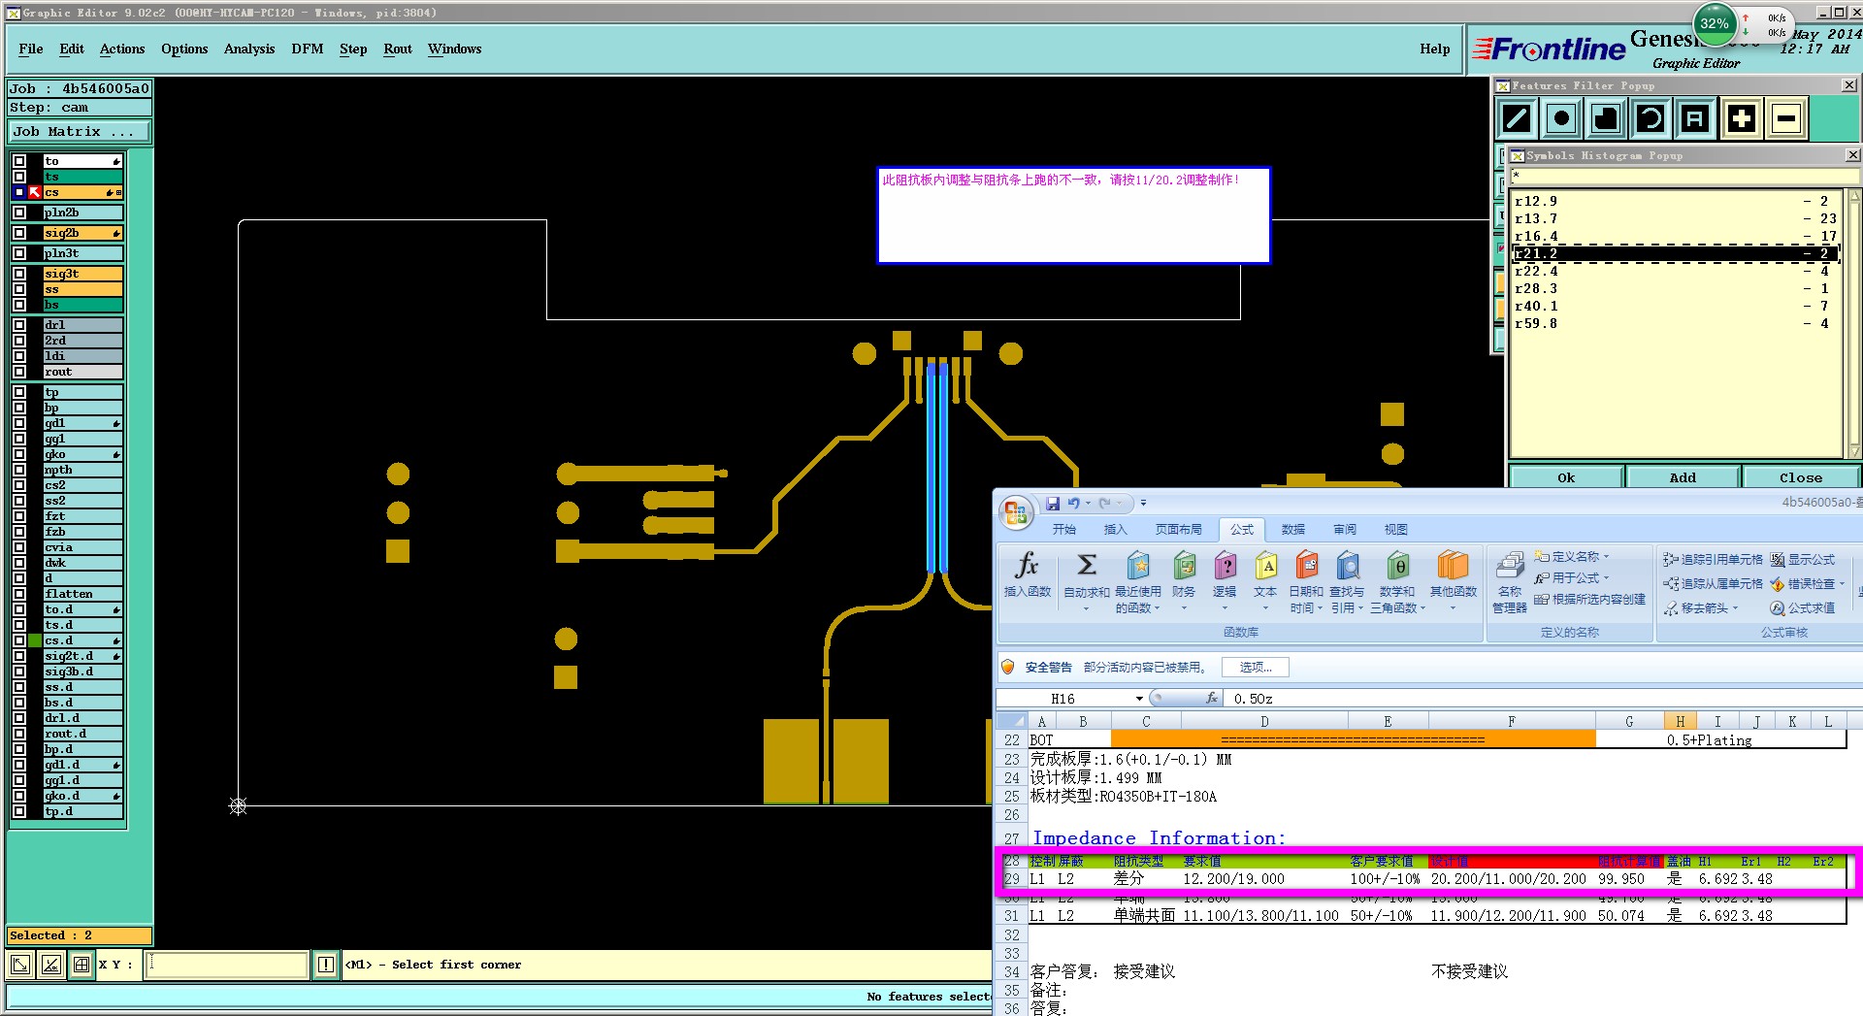Toggle display checkbox for layer 'flatten'
This screenshot has width=1863, height=1016.
pos(19,594)
